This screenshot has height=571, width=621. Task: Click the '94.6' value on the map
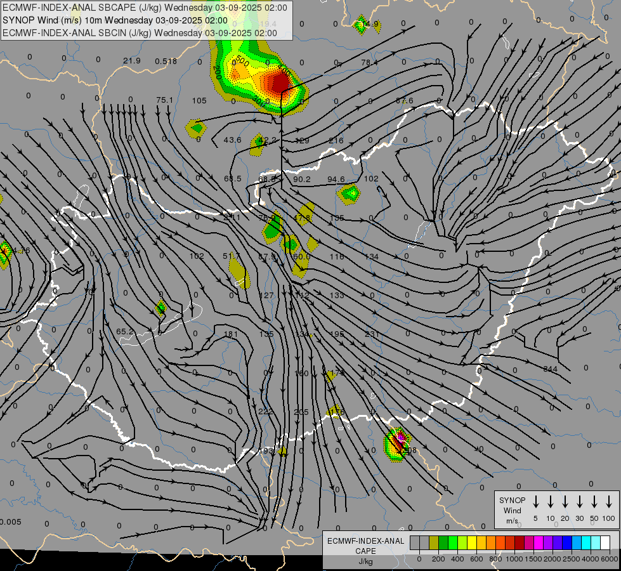click(336, 179)
